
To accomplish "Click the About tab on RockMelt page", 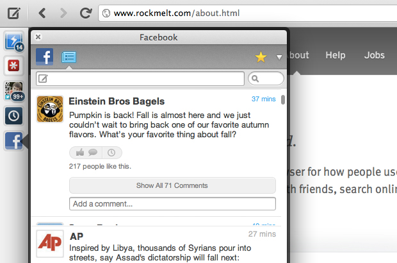I will [x=299, y=55].
